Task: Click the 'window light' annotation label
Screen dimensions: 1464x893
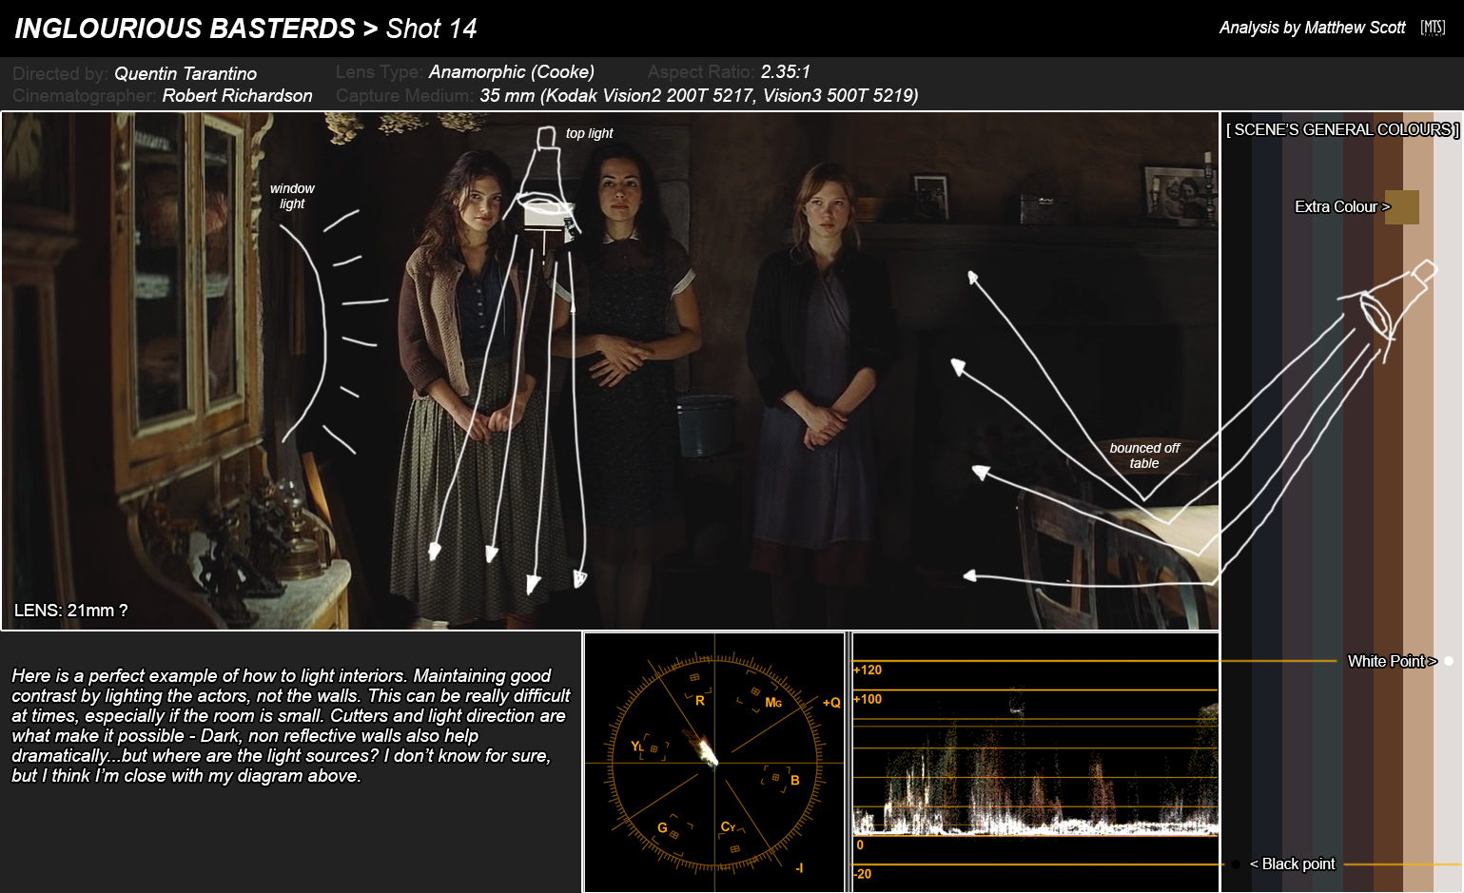Action: pos(292,196)
